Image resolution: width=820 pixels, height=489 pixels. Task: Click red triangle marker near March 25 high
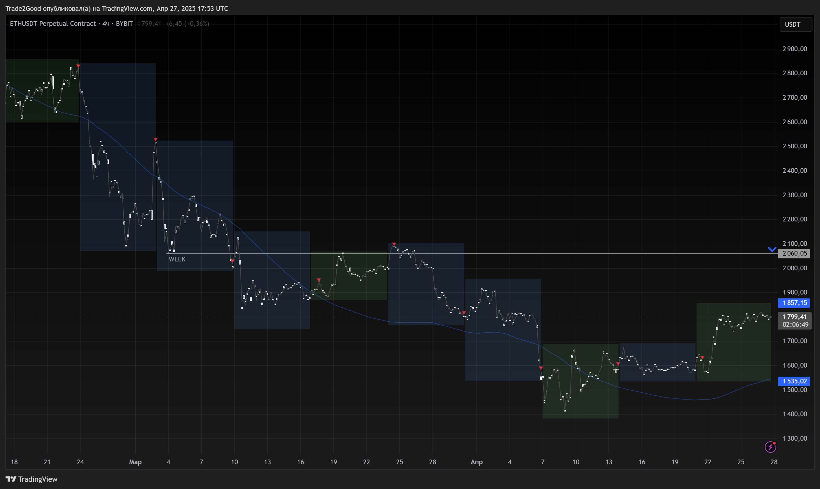click(394, 244)
